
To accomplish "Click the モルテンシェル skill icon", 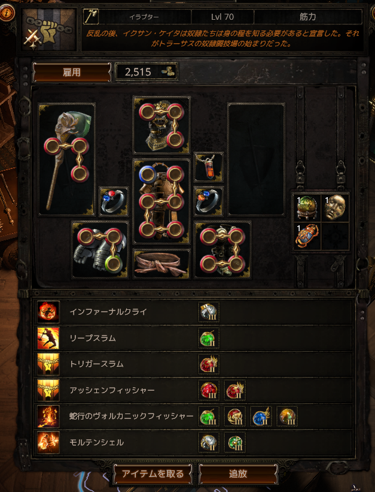I will (48, 442).
